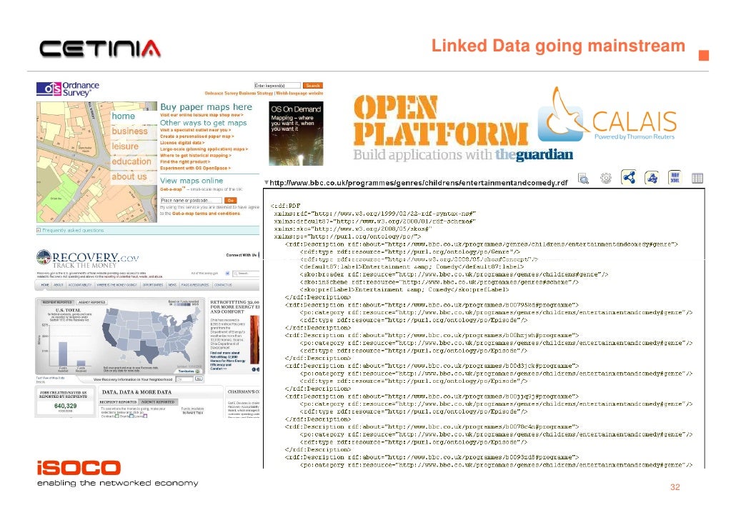Focus the neighborhood Zip input field

click(184, 379)
